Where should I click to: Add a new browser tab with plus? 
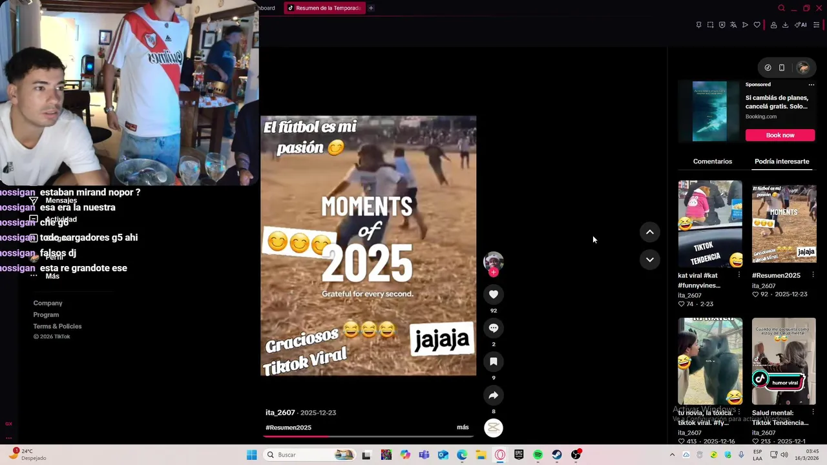coord(371,8)
